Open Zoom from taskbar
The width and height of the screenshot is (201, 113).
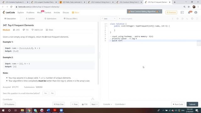(x=61, y=110)
